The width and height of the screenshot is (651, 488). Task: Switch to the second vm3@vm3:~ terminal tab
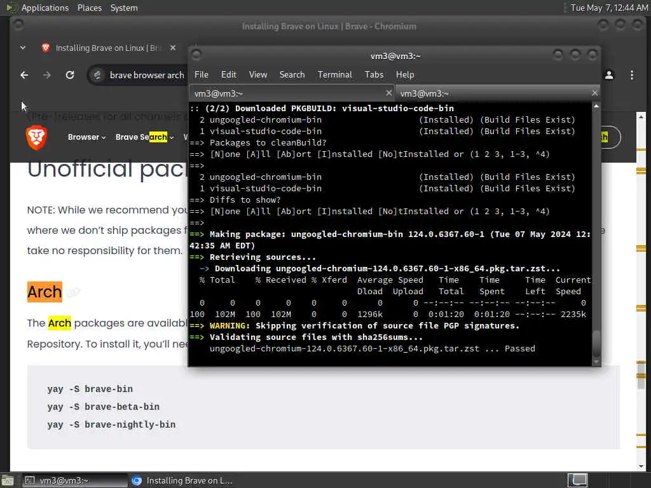coord(497,93)
